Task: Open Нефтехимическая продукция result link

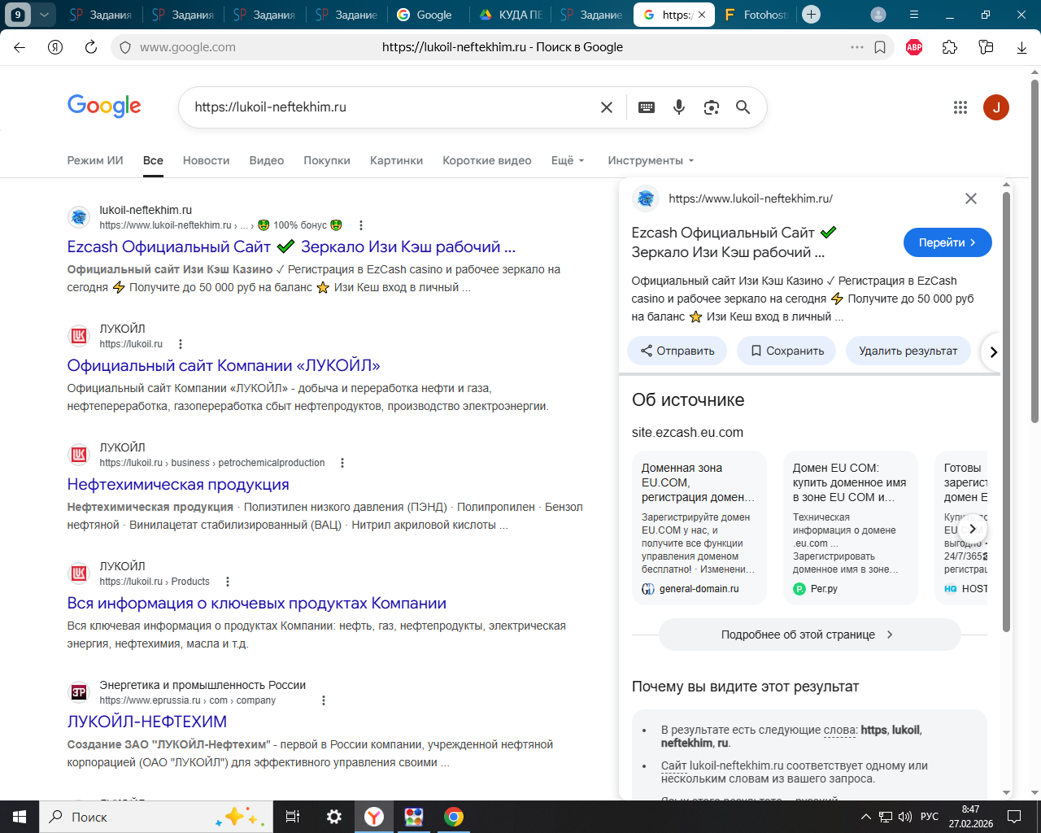Action: (x=178, y=484)
